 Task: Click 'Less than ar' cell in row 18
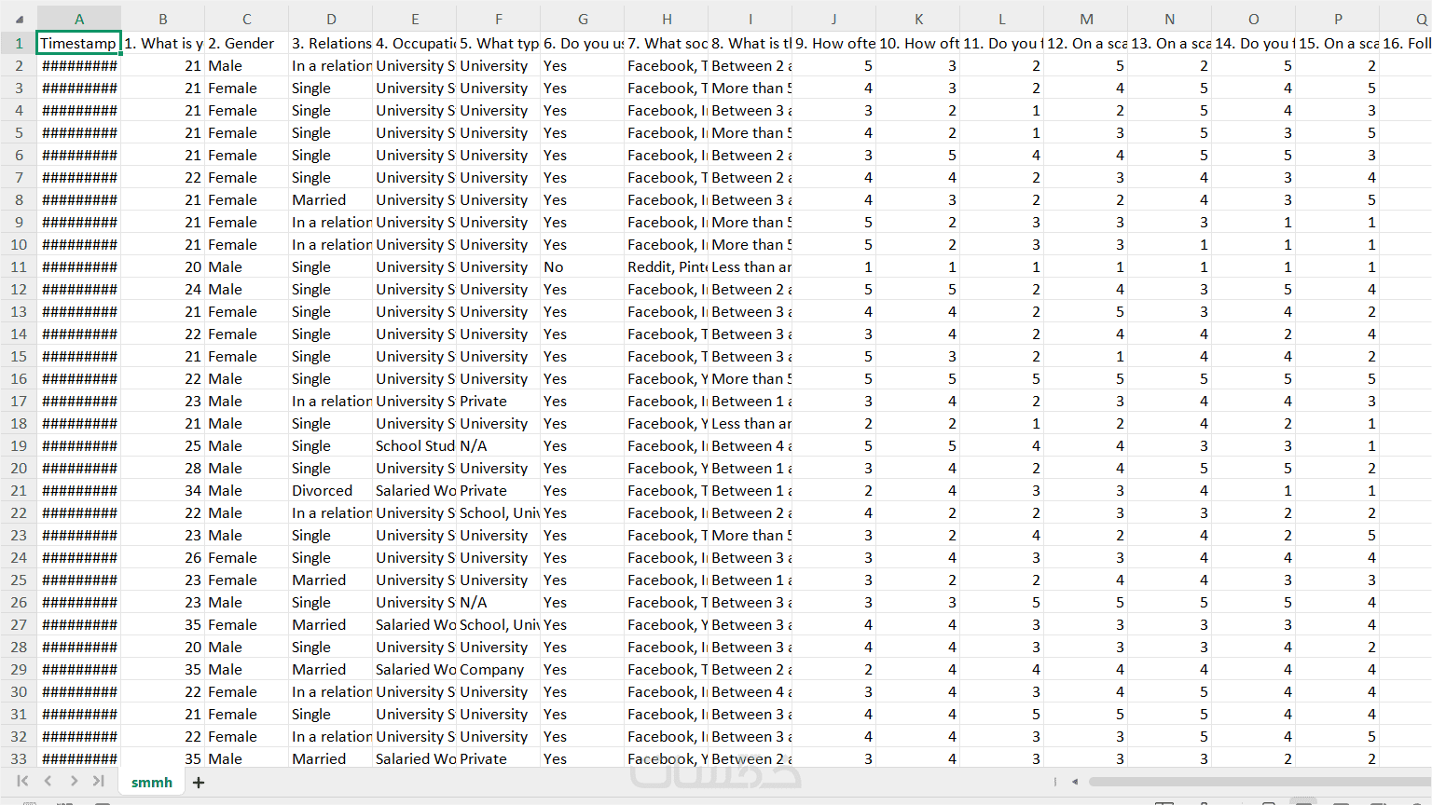750,423
